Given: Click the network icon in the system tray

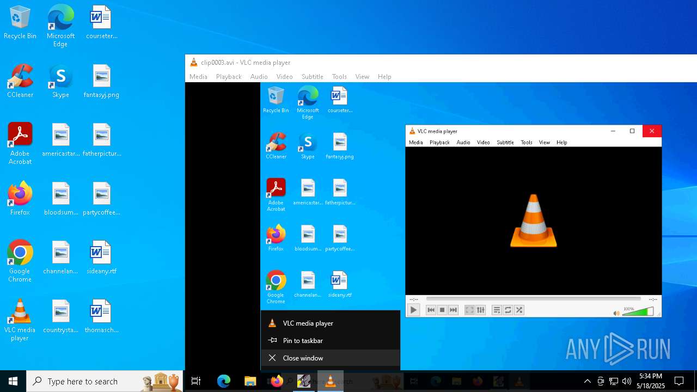Looking at the screenshot, I should point(614,381).
